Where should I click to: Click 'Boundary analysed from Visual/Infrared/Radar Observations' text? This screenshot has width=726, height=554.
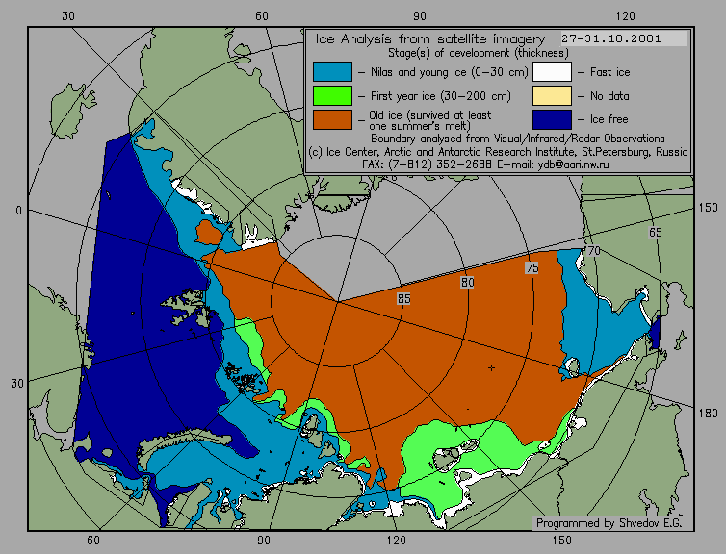(518, 138)
